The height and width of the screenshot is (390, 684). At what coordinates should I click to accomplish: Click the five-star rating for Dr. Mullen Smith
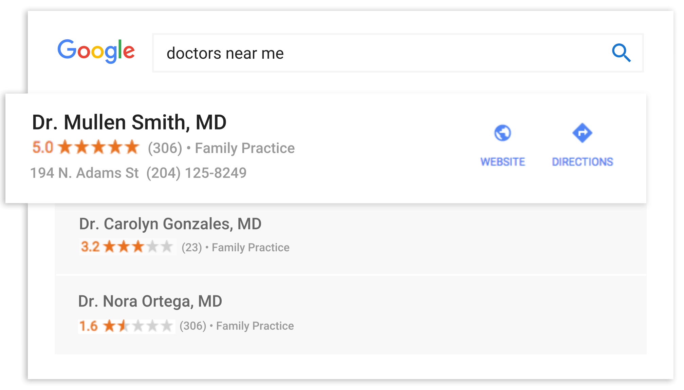point(98,148)
